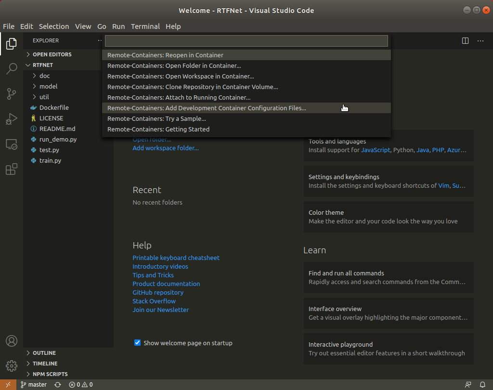
Task: Select Remote-Containers: Reopen in Container
Action: pyautogui.click(x=246, y=55)
